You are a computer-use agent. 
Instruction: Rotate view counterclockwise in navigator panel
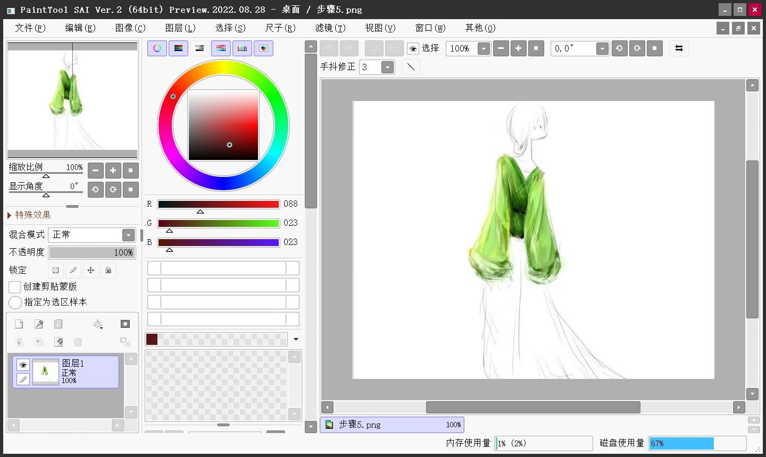click(x=95, y=190)
